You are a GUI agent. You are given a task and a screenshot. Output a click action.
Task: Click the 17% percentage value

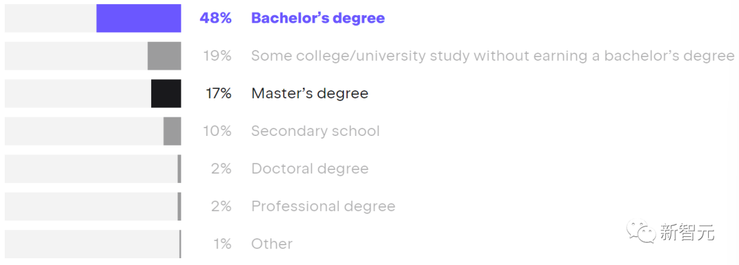point(218,93)
